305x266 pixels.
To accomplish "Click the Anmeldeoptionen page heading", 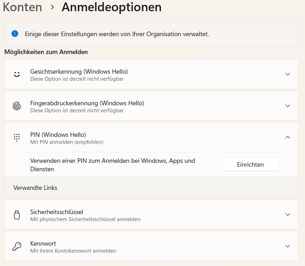I will [111, 7].
